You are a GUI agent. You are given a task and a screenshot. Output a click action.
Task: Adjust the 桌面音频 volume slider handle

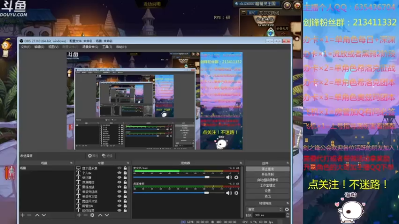[206, 193]
